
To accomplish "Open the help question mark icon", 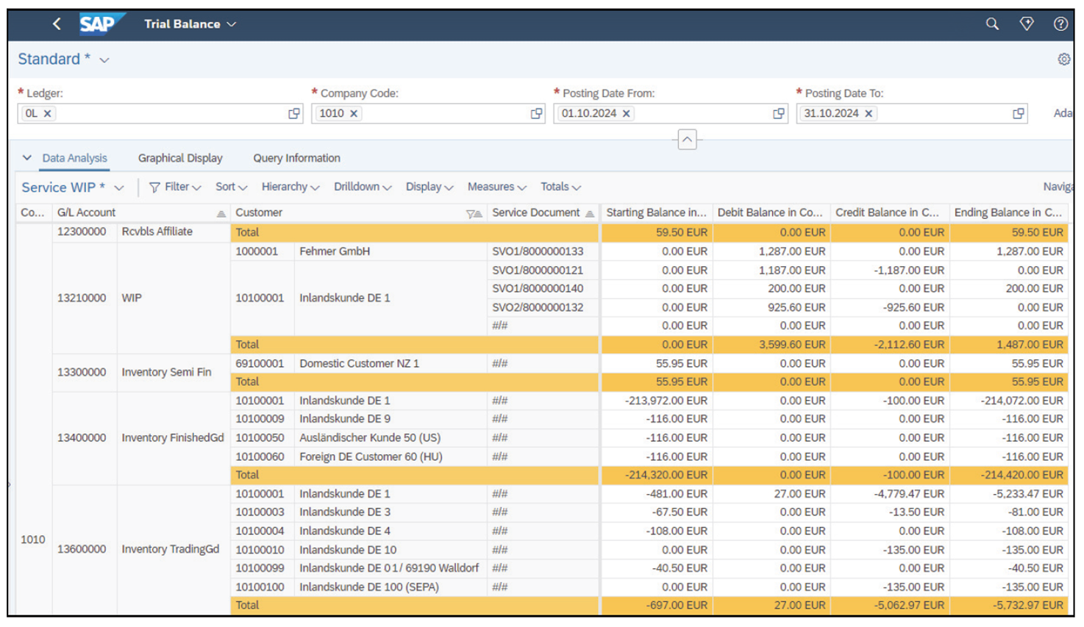I will coord(1060,24).
